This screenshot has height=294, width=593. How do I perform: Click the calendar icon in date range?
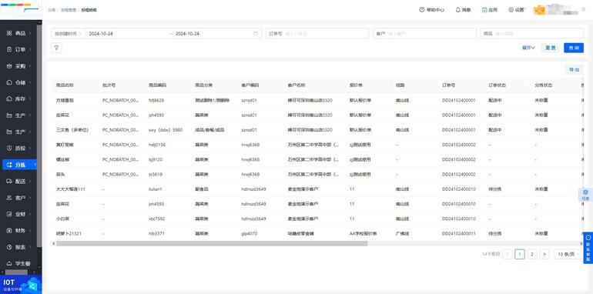[256, 34]
